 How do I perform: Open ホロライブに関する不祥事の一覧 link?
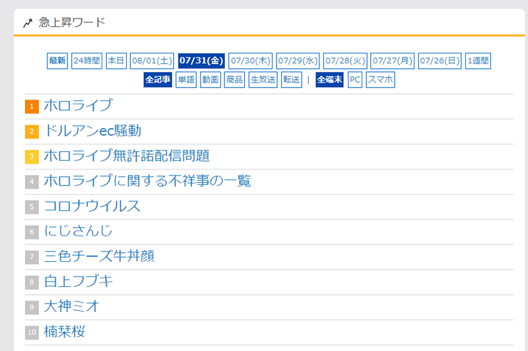(x=147, y=181)
